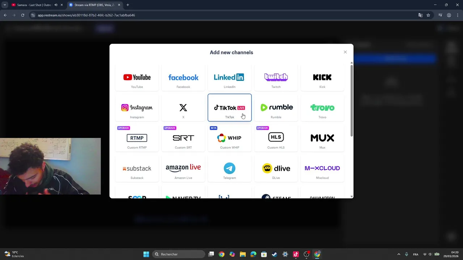Click the Rechercher taskbar search box
Viewport: 463px width, 260px height.
[x=179, y=254]
